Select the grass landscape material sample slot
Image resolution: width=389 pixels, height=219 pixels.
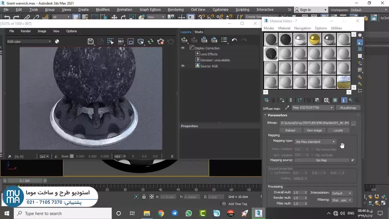click(x=344, y=82)
